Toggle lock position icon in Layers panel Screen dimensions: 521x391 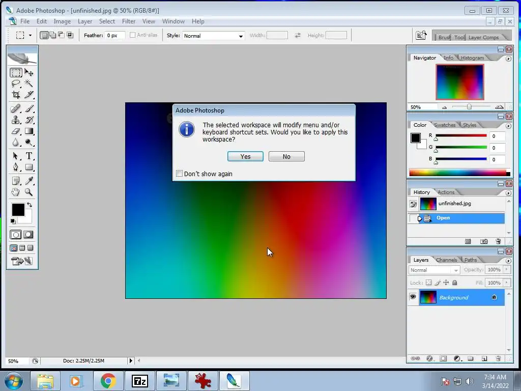coord(446,283)
